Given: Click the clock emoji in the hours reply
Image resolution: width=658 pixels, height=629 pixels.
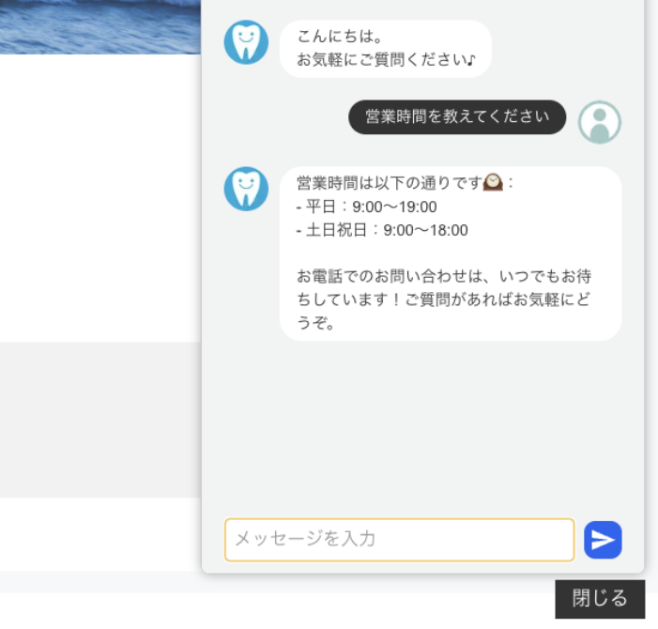Looking at the screenshot, I should (493, 182).
